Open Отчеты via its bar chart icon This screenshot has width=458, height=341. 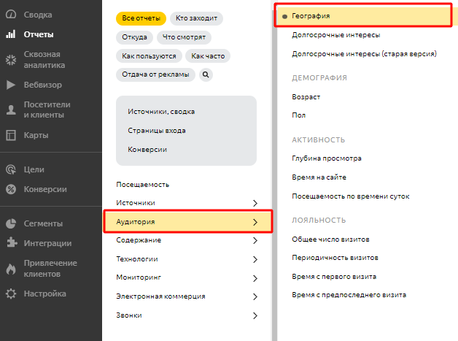click(x=11, y=34)
